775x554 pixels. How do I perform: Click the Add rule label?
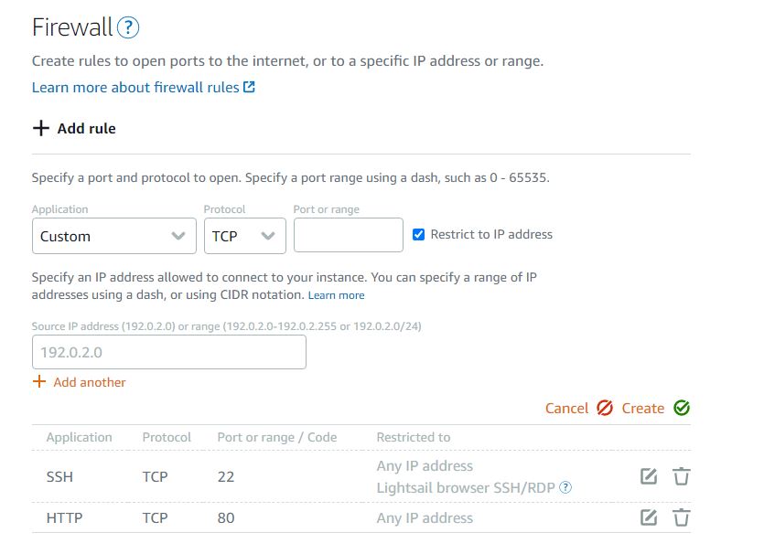tap(86, 129)
